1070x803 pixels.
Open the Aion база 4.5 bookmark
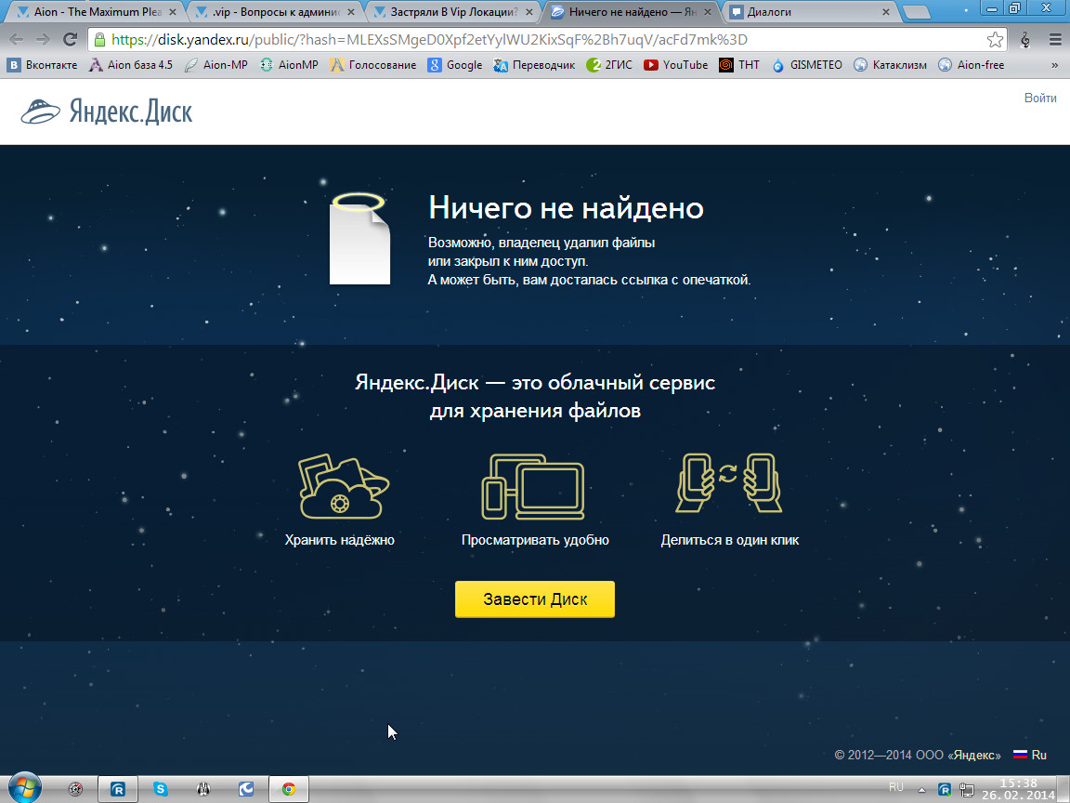point(131,65)
